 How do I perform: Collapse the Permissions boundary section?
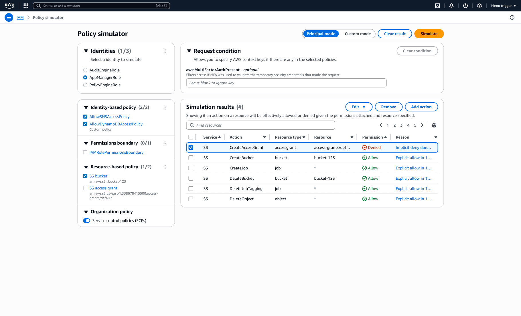[x=86, y=143]
